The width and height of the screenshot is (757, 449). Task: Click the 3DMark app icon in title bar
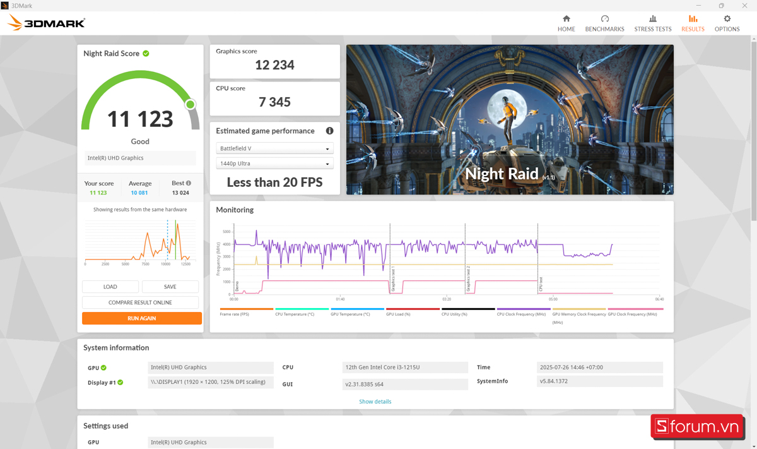[5, 6]
